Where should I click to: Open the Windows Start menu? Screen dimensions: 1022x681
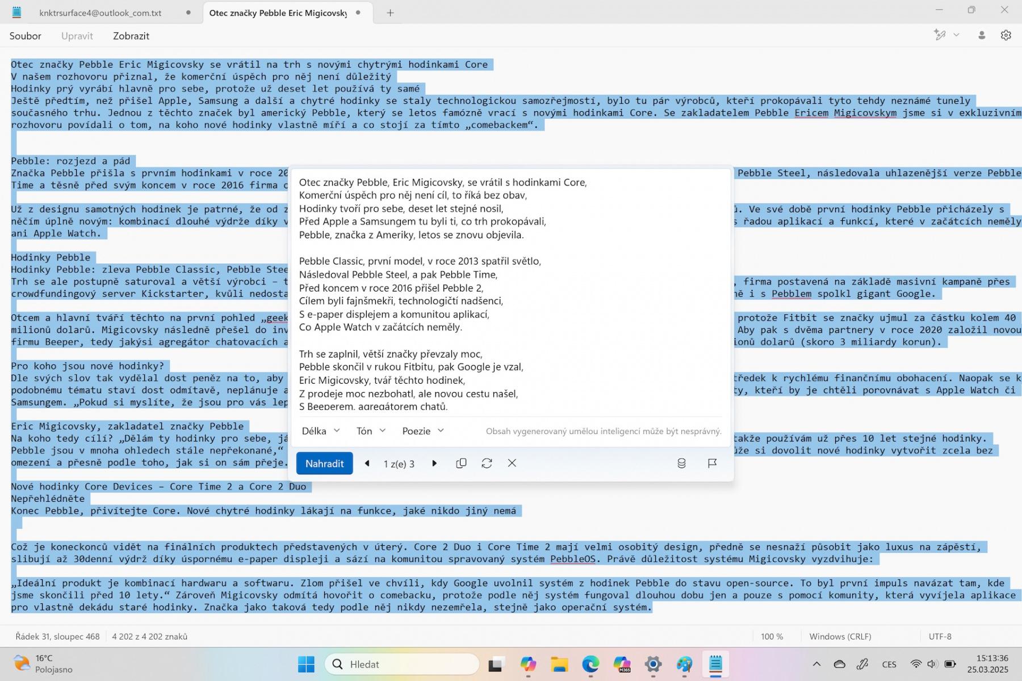(x=306, y=664)
